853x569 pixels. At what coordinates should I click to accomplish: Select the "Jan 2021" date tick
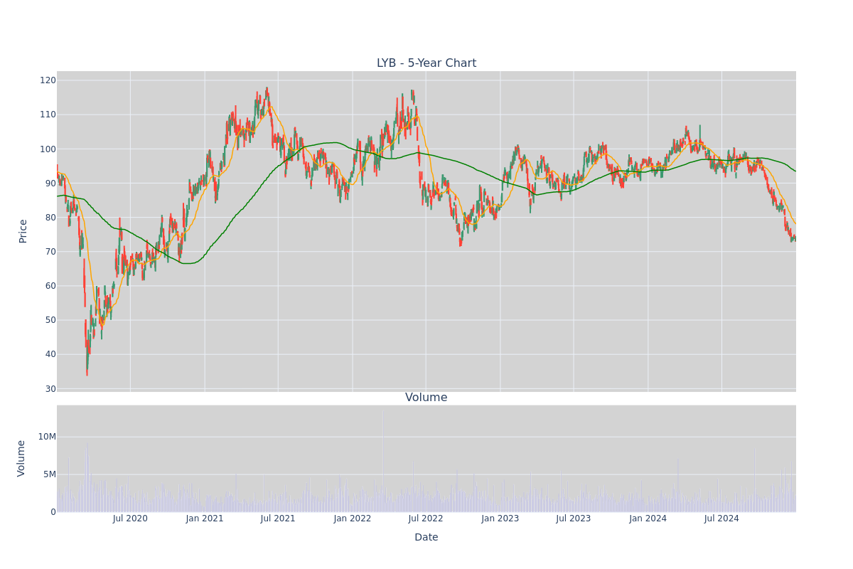[x=205, y=519]
